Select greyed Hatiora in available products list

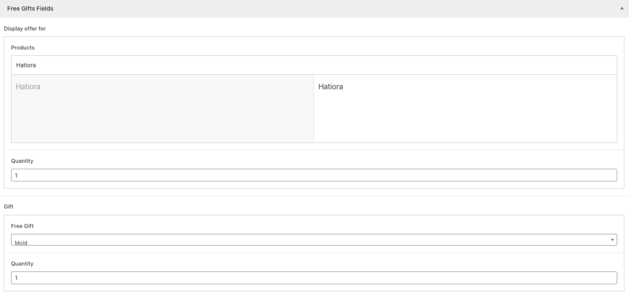tap(28, 87)
